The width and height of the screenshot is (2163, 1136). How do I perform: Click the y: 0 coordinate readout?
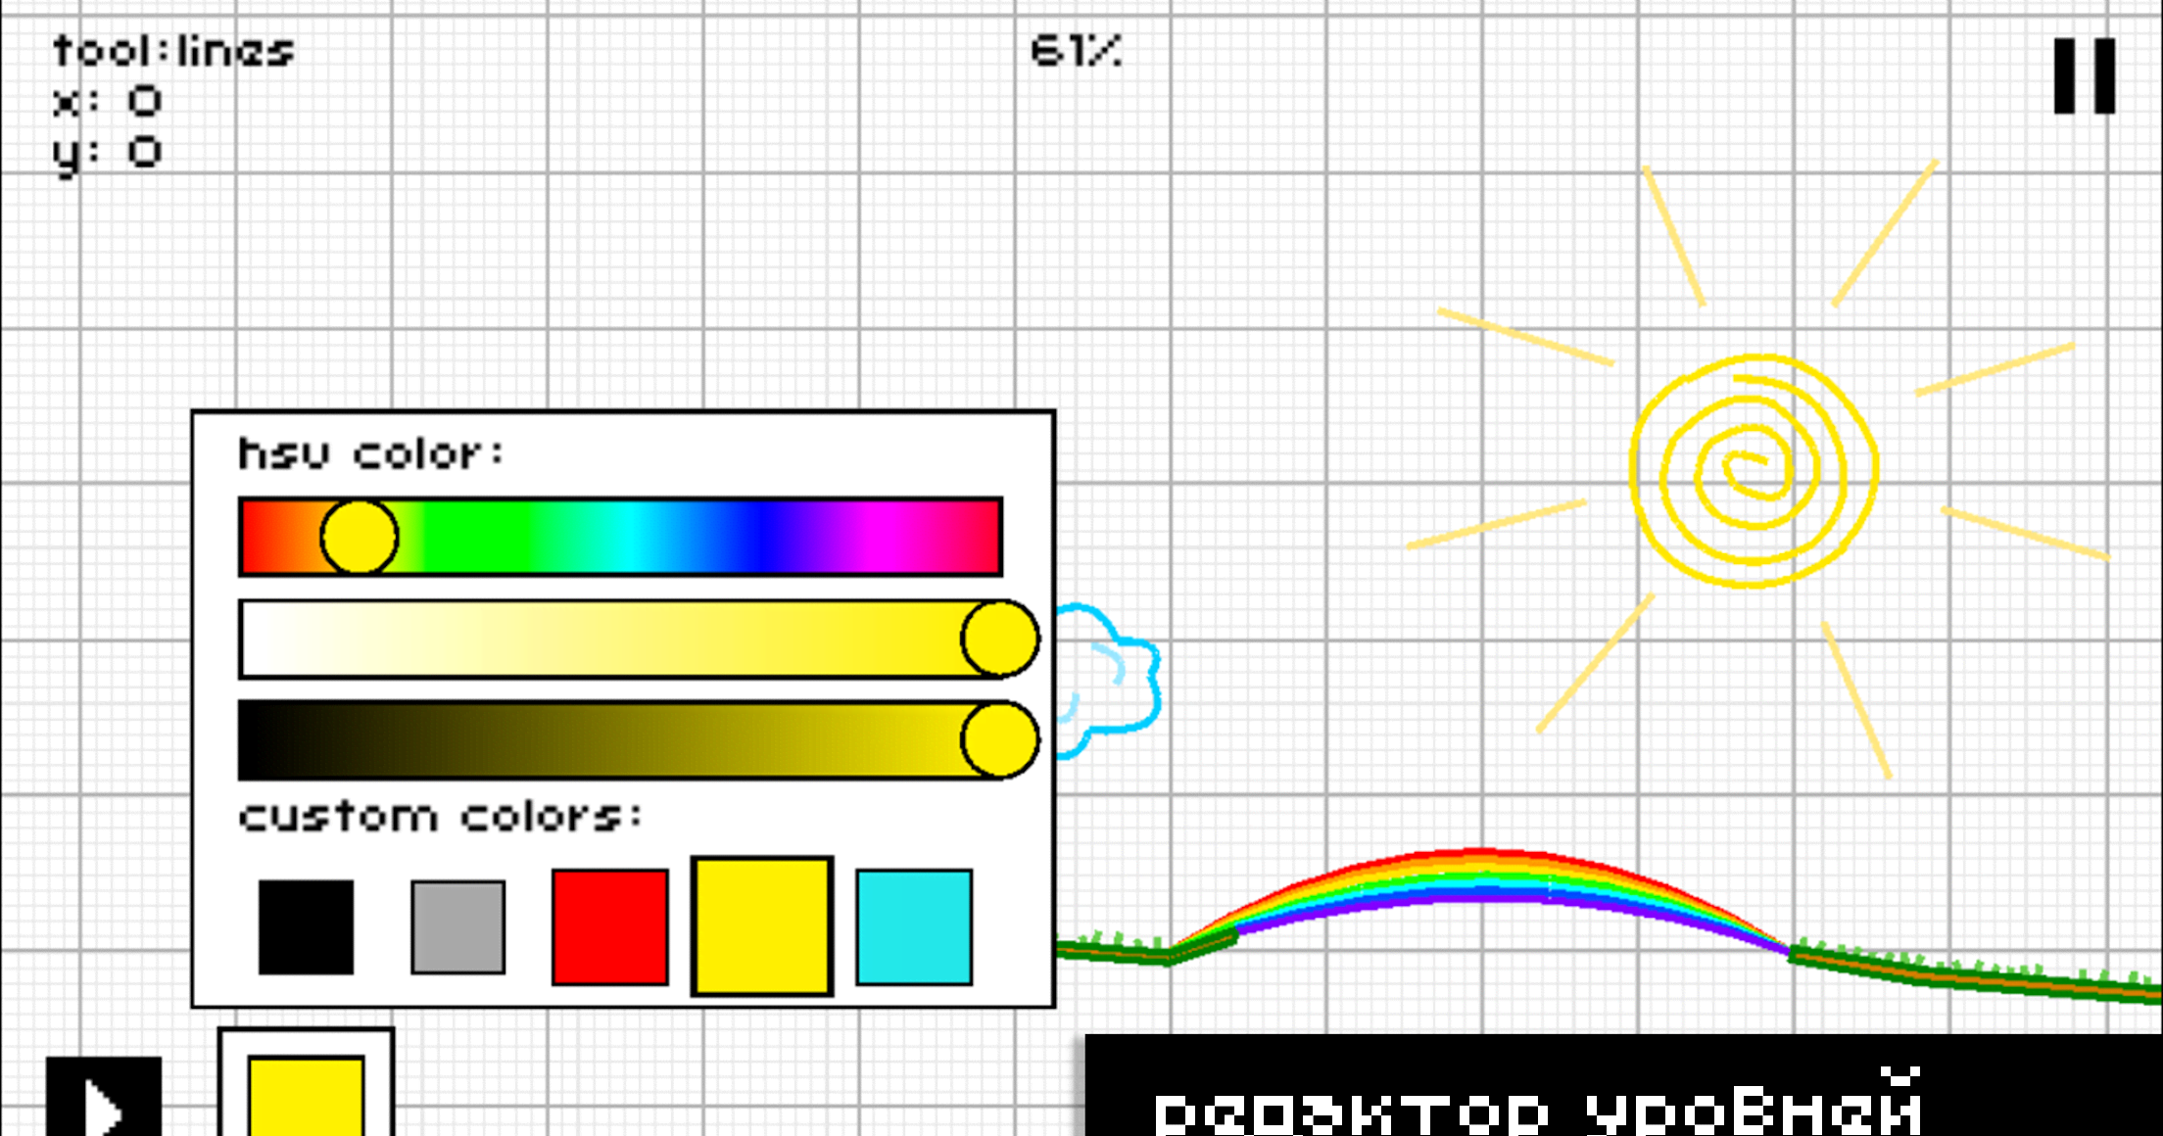[107, 154]
